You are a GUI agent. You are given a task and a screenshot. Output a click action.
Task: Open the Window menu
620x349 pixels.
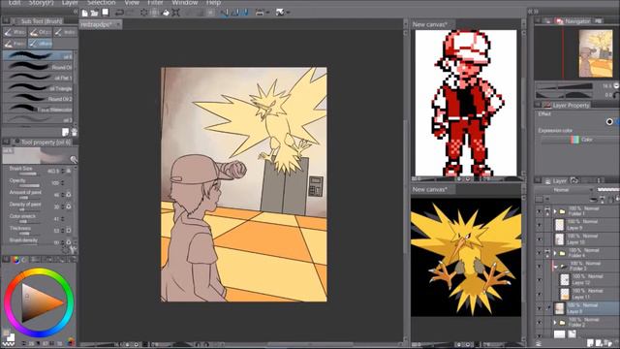point(185,3)
